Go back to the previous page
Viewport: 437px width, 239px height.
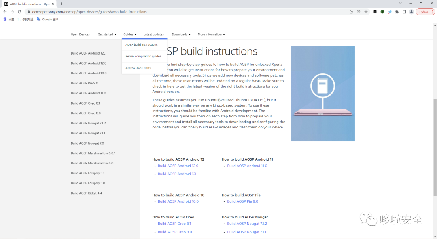[x=5, y=12]
